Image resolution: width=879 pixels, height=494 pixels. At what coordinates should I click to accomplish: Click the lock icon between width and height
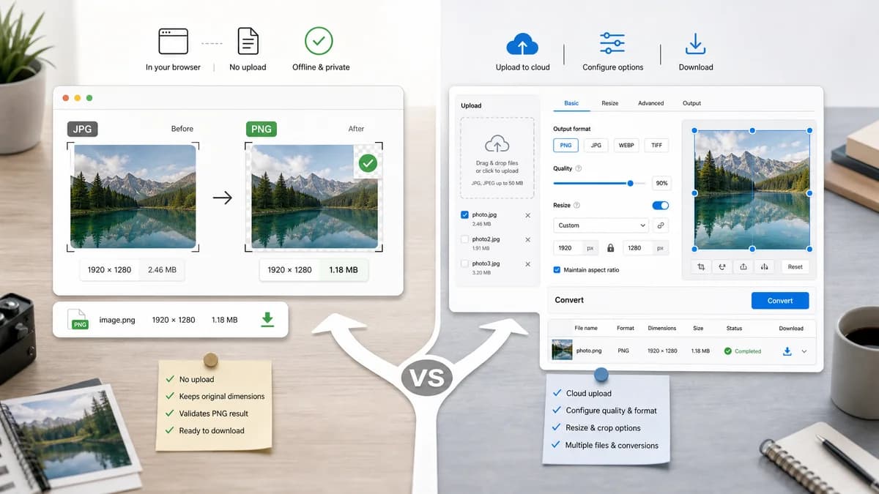[610, 248]
